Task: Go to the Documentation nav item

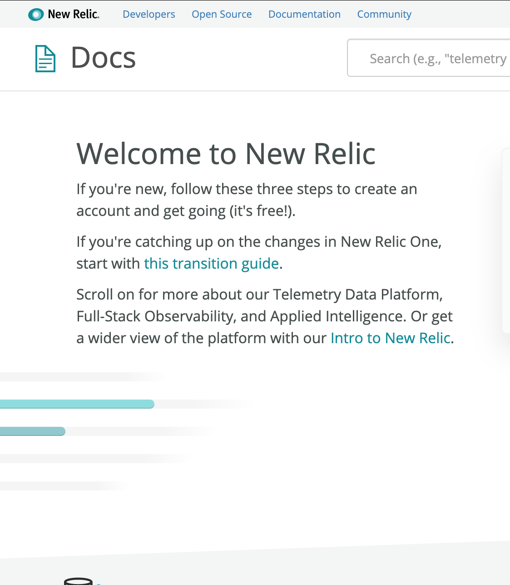Action: (304, 15)
